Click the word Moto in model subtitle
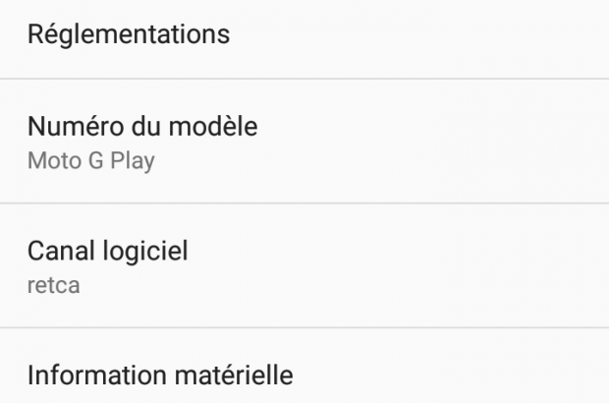Image resolution: width=609 pixels, height=403 pixels. (x=49, y=159)
